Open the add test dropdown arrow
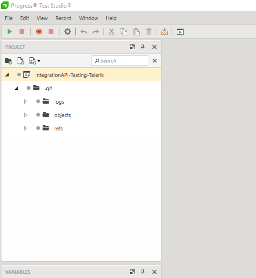256x278 pixels. pos(39,61)
